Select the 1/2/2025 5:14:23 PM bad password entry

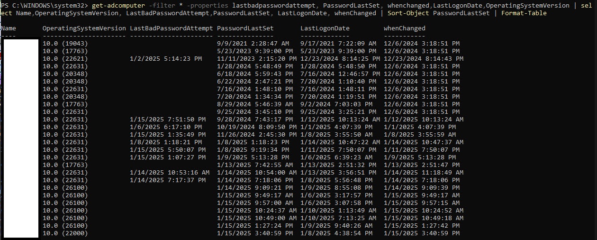coord(166,59)
